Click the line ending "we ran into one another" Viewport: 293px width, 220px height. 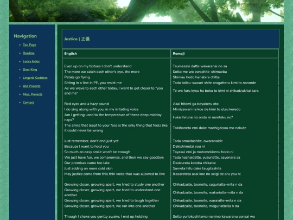[110, 206]
